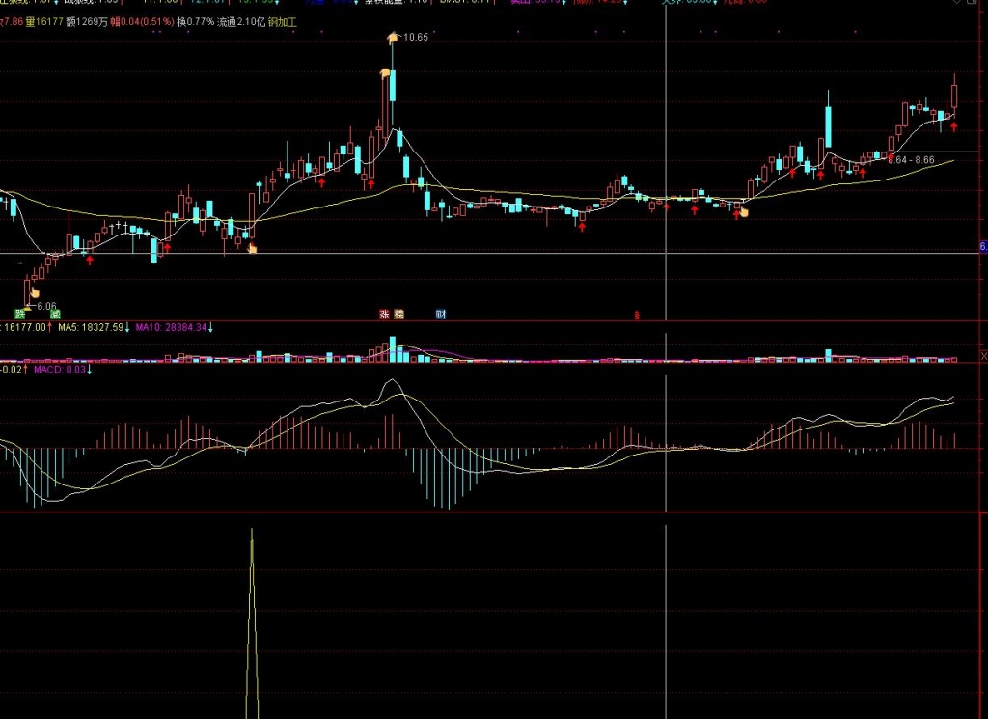Image resolution: width=988 pixels, height=719 pixels.
Task: Click the 8.64 - 8.66 gap label
Action: pos(911,160)
